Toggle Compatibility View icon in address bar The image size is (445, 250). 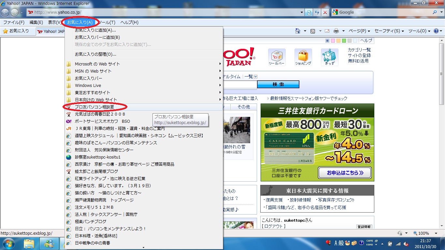309,12
